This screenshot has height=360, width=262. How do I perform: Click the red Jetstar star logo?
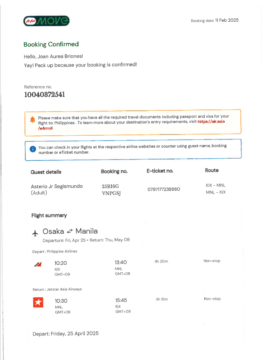click(x=38, y=303)
